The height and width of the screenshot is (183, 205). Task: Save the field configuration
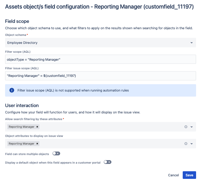click(x=189, y=175)
